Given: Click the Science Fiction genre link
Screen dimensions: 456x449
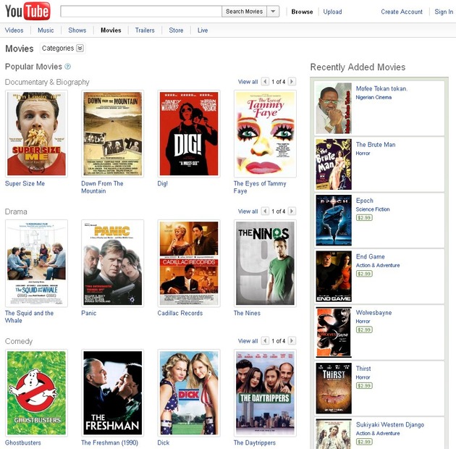Looking at the screenshot, I should (373, 209).
